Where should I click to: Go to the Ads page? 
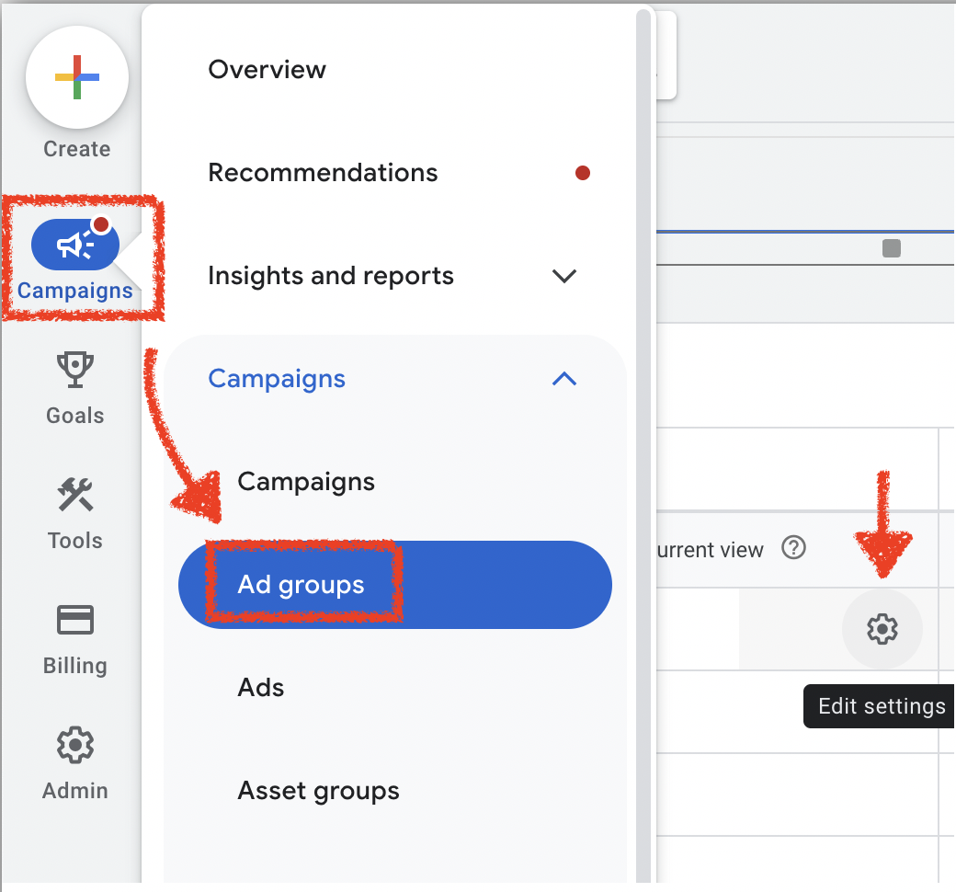click(x=261, y=688)
